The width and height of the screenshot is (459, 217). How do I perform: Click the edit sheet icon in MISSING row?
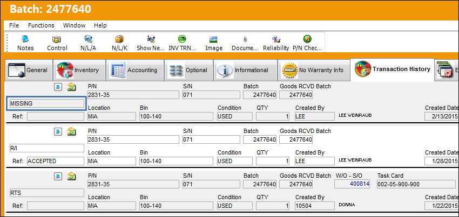coord(71,87)
